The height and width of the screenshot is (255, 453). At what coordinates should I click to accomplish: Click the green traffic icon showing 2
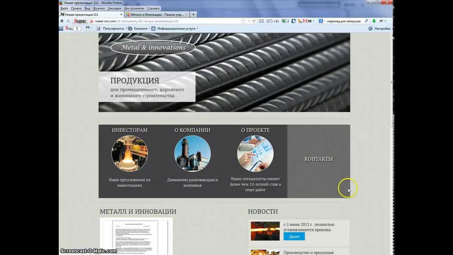tap(285, 21)
